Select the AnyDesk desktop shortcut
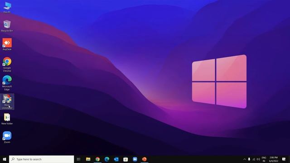Screen dimensions: 290x163 (7, 44)
